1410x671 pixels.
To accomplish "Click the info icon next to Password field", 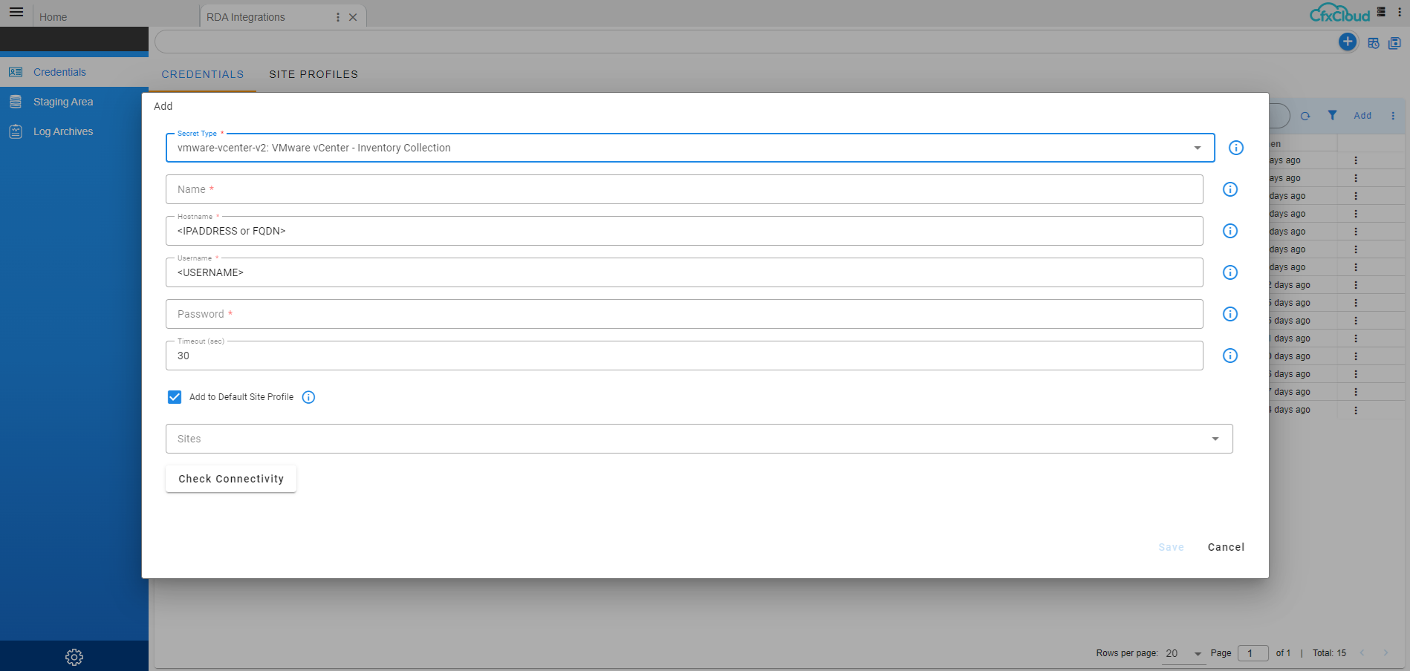I will [1229, 314].
